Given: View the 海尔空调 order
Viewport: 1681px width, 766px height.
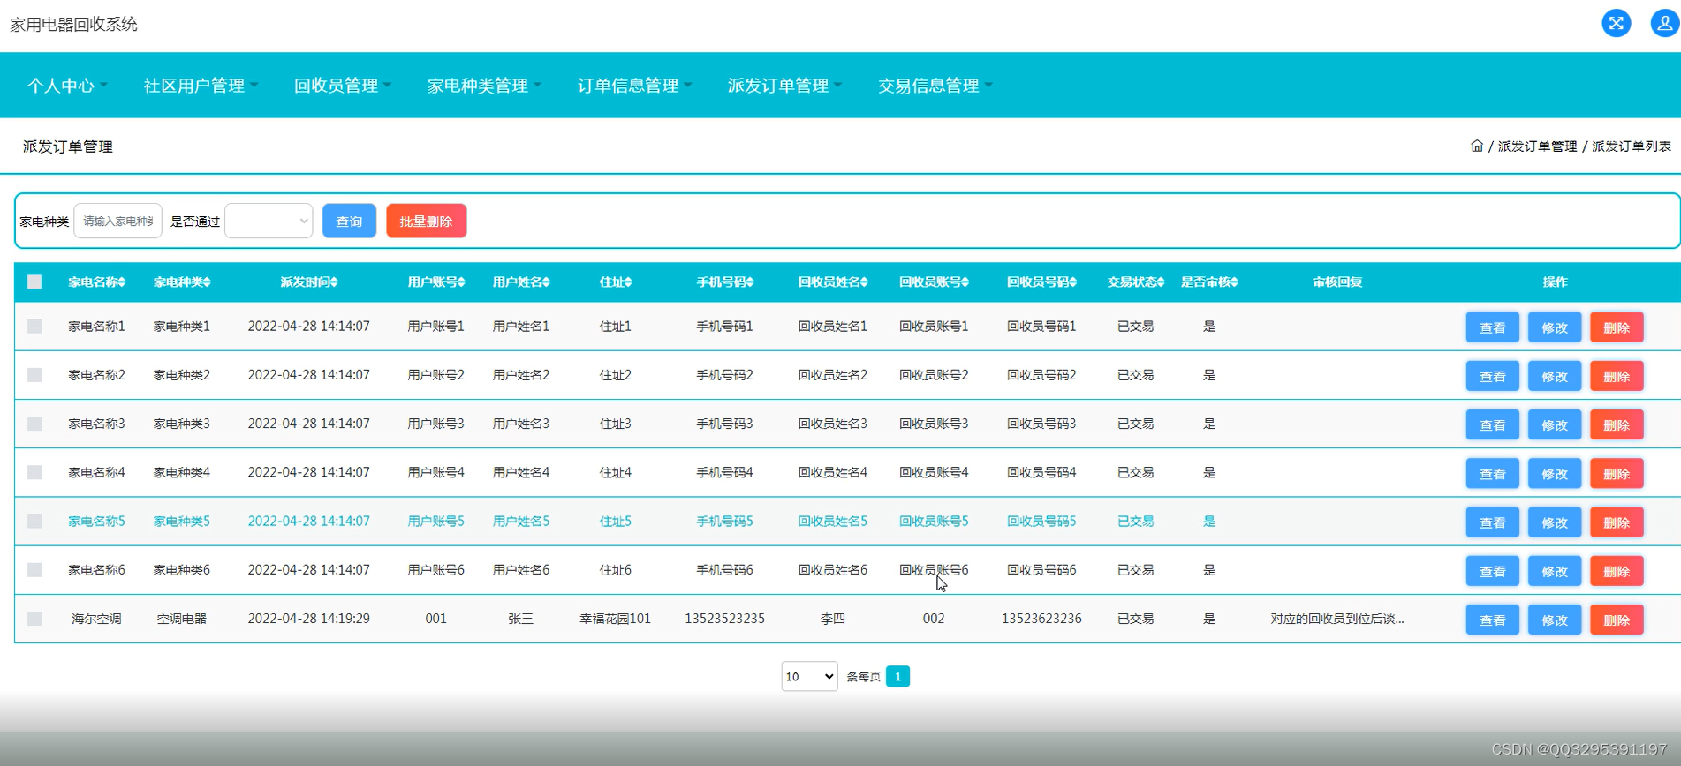Looking at the screenshot, I should (x=1492, y=620).
